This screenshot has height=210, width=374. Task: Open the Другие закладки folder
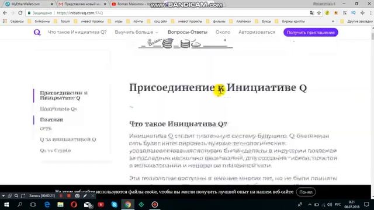click(x=357, y=21)
